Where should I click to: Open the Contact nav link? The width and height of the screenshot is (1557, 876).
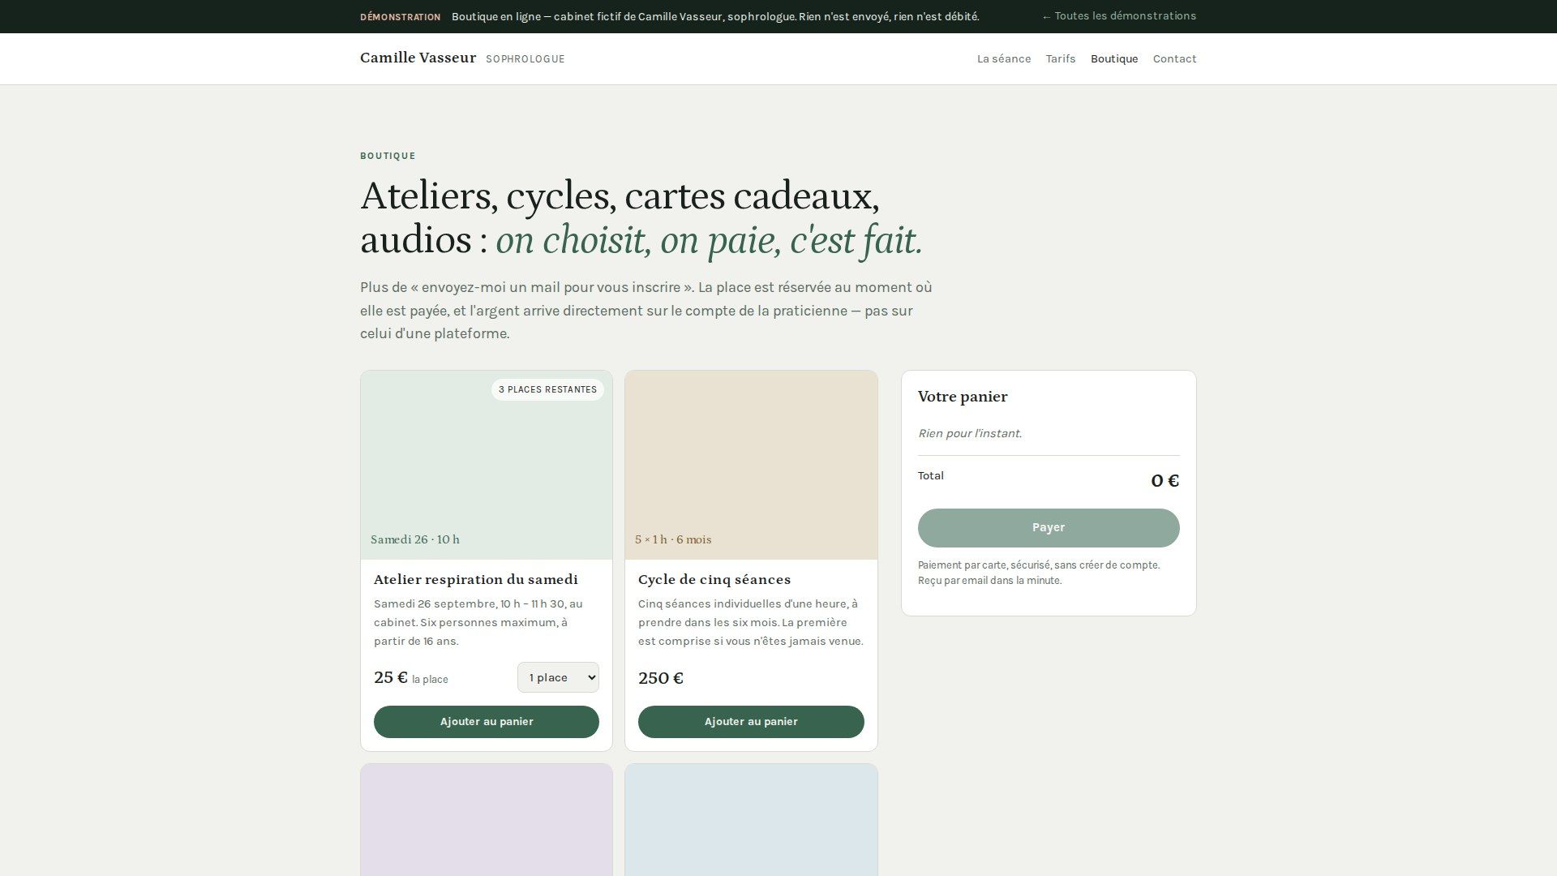pos(1174,59)
